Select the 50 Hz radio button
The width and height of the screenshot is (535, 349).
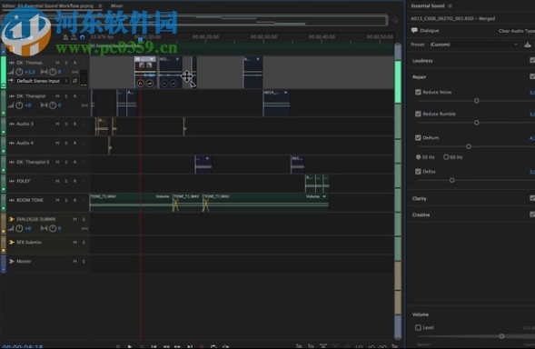coord(419,157)
